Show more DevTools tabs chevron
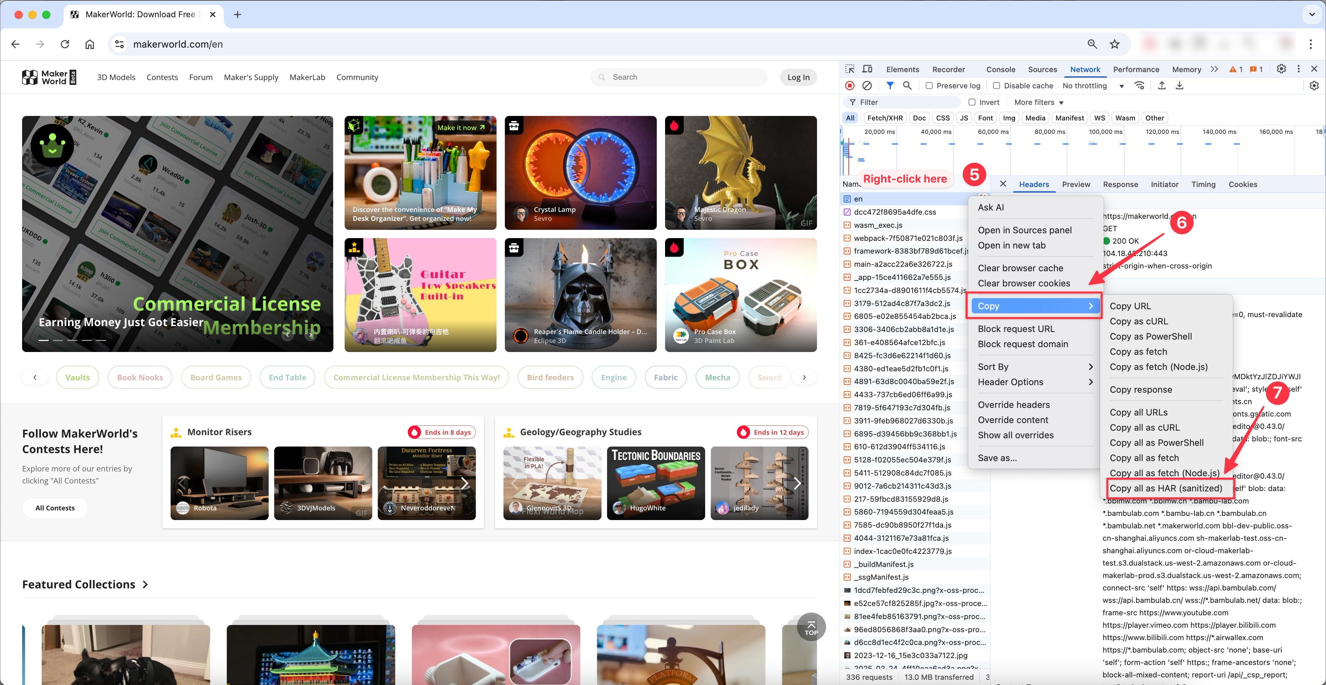 coord(1214,69)
